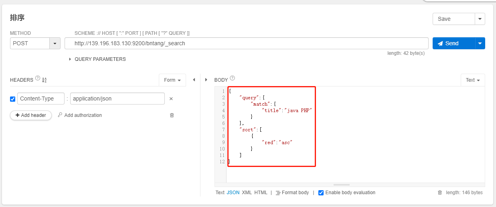Click the request URL input field

click(x=247, y=43)
